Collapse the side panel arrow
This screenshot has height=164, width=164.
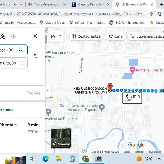[48, 90]
